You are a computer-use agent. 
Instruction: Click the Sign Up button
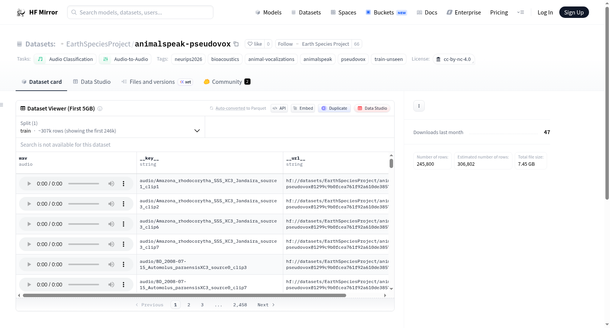(x=574, y=13)
